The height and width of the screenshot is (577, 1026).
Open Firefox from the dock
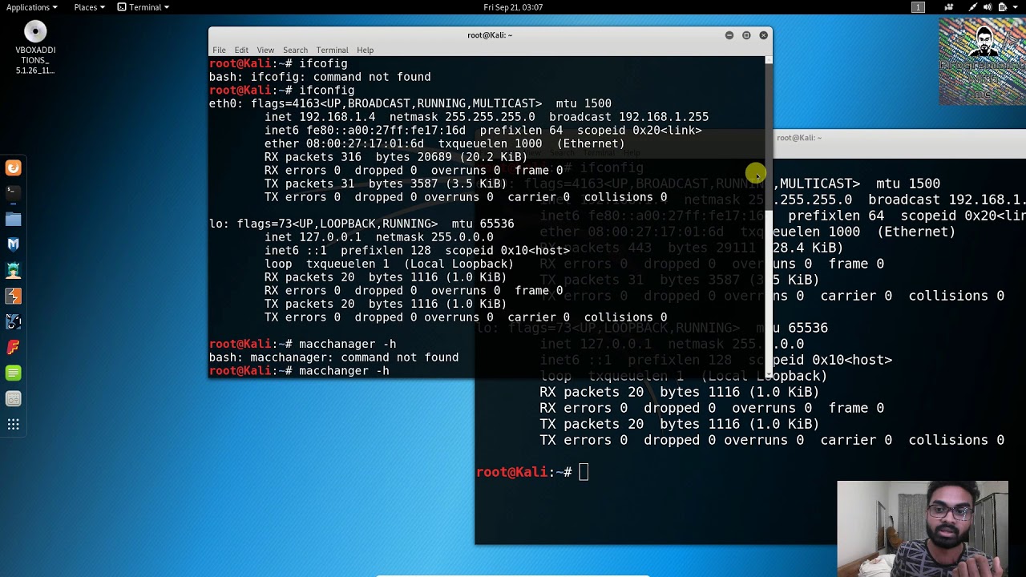13,167
